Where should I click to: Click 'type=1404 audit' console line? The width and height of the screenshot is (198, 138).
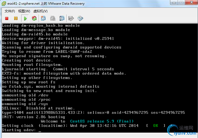(x=93, y=113)
